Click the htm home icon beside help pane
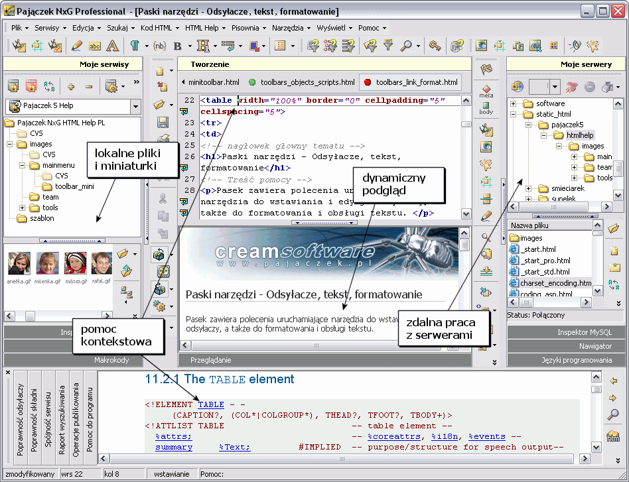Screen dimensions: 629x482 [613, 436]
